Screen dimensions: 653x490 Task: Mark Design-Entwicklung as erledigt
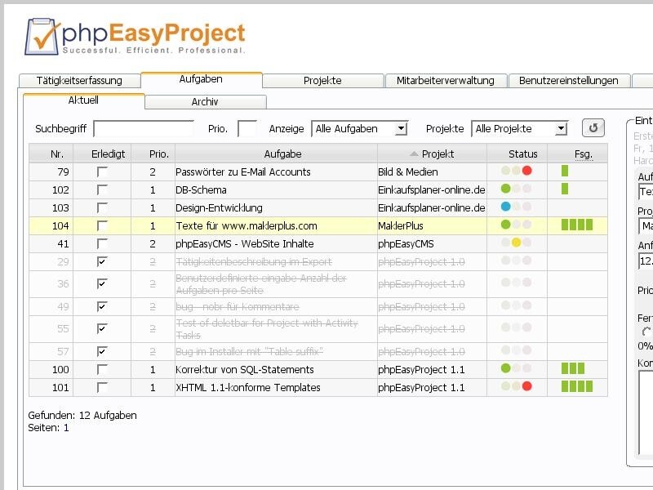pos(102,207)
